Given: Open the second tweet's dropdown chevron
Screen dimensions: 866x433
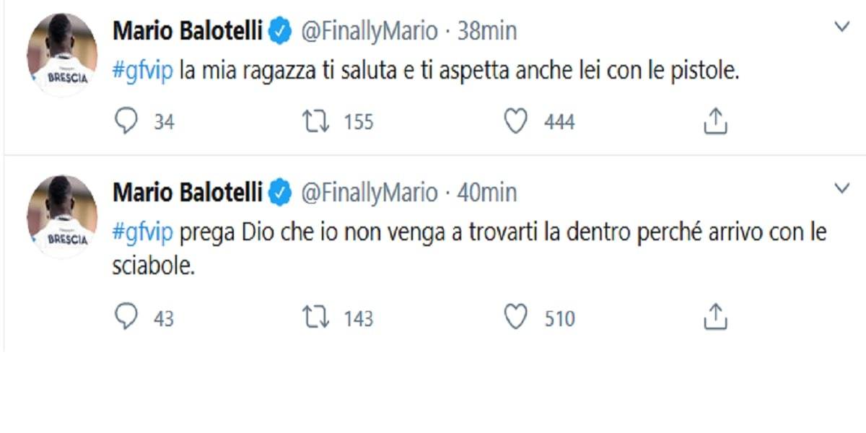Looking at the screenshot, I should 841,189.
